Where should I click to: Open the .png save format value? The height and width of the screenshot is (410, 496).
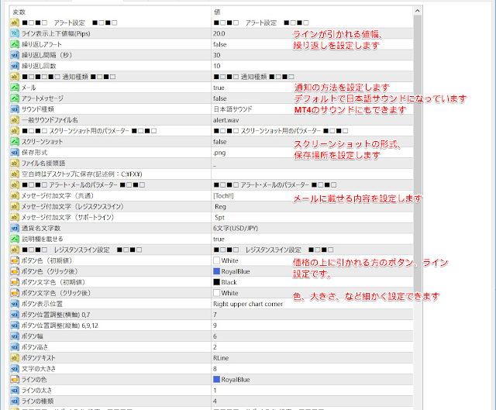tap(219, 153)
